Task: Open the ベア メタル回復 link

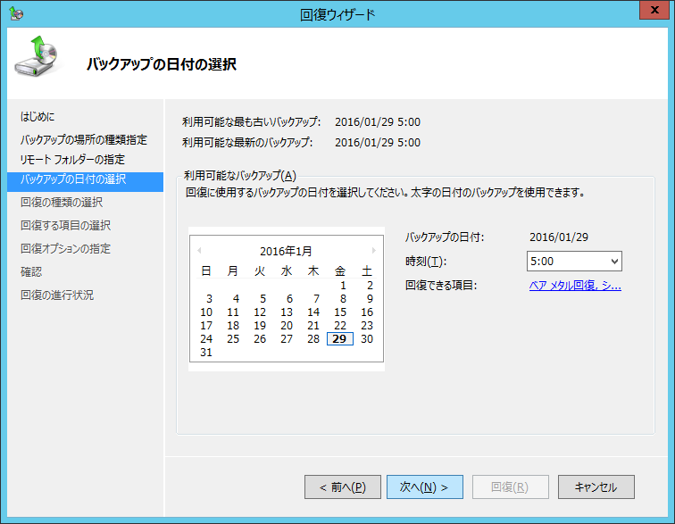Action: 575,286
